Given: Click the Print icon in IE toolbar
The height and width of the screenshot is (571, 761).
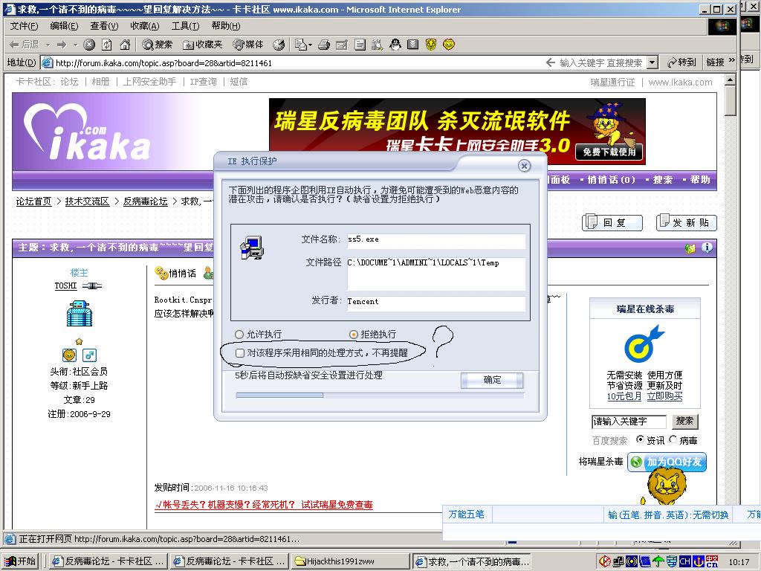Looking at the screenshot, I should point(323,45).
